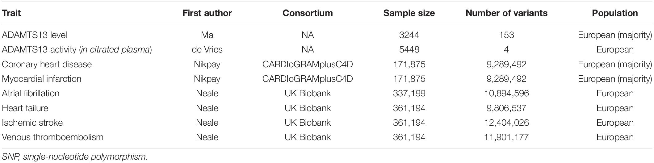Select the ADAMTS13 level row label
This screenshot has height=163, width=654.
pos(34,35)
